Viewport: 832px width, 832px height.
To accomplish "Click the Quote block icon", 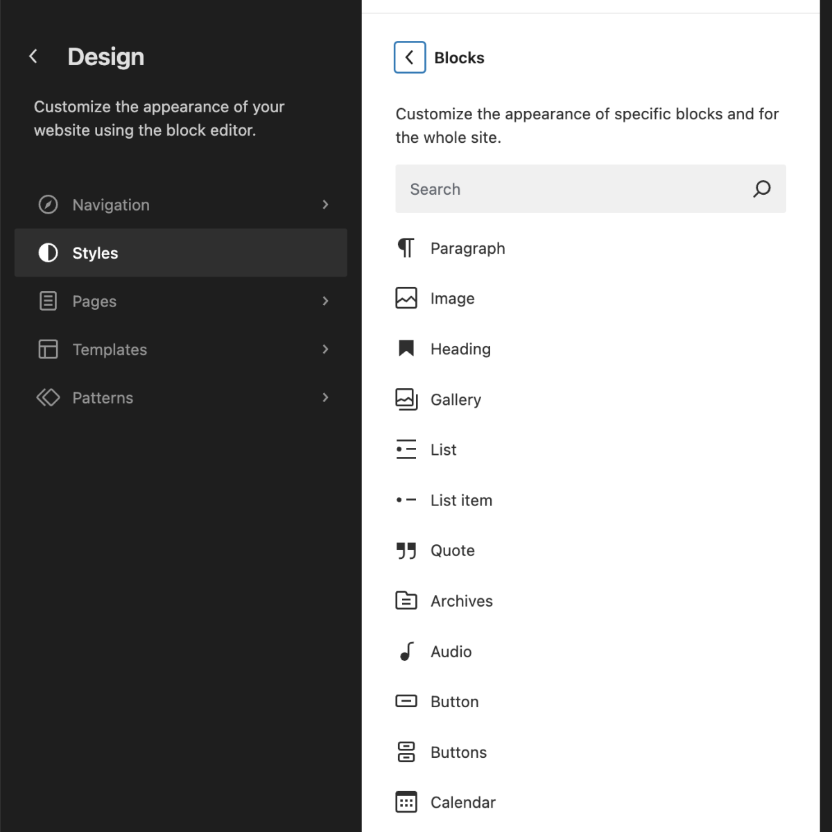I will [406, 551].
